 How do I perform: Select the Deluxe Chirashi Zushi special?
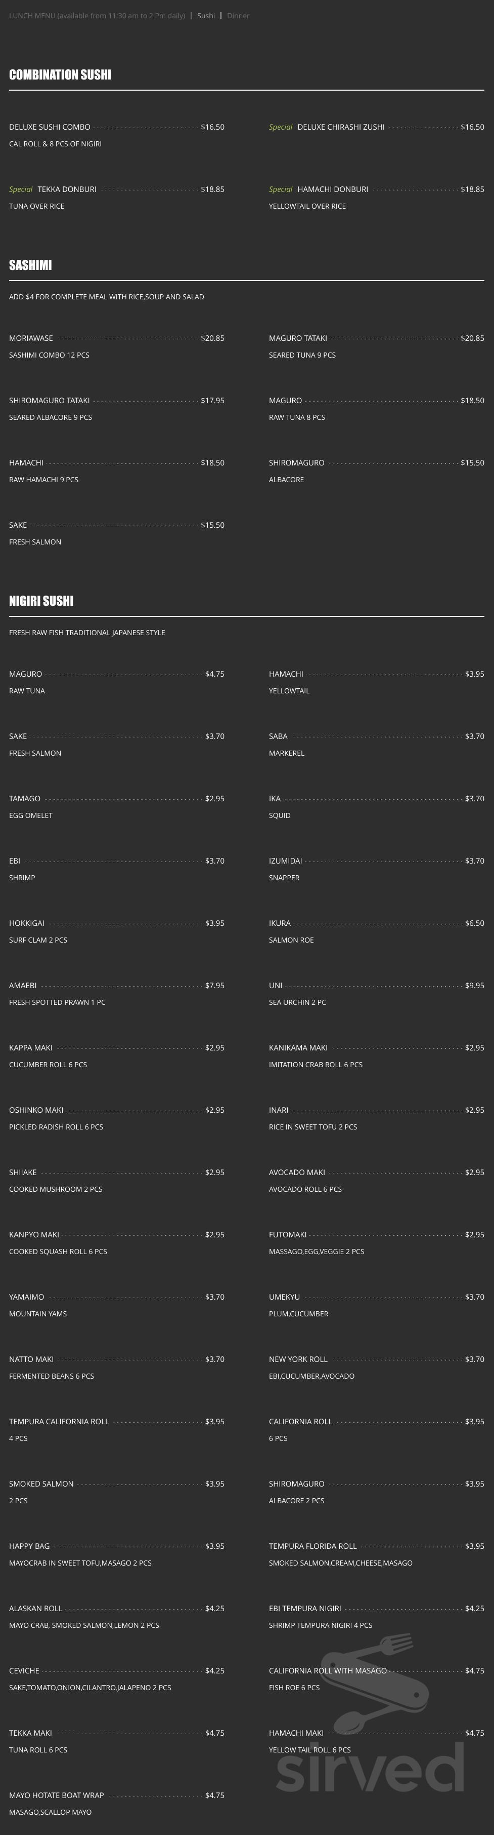click(x=340, y=127)
